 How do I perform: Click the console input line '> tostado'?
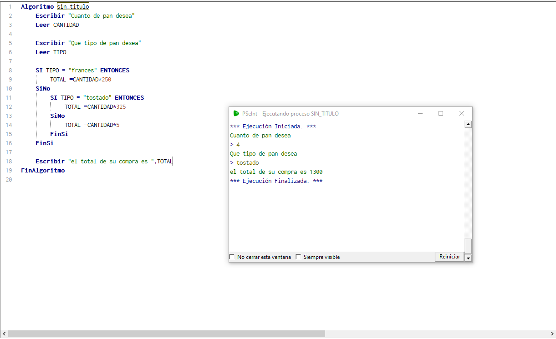[x=245, y=163]
